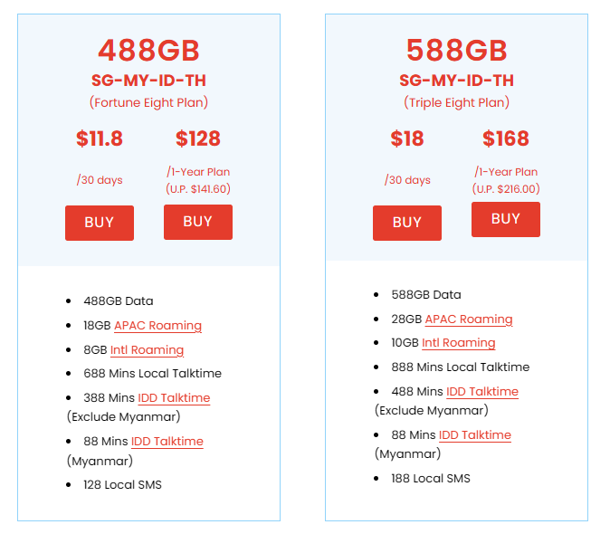
Task: Click the 488GB plan heading
Action: (148, 51)
